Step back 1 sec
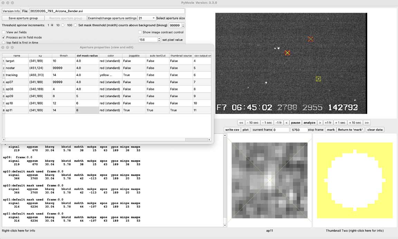Image resolution: width=398 pixels, height=239 pixels. tap(267, 123)
